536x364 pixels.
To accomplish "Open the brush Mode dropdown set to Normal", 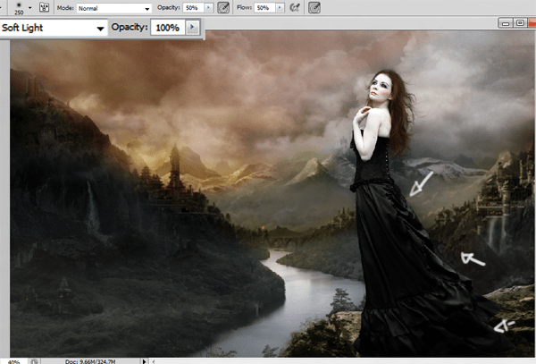I will pos(113,8).
